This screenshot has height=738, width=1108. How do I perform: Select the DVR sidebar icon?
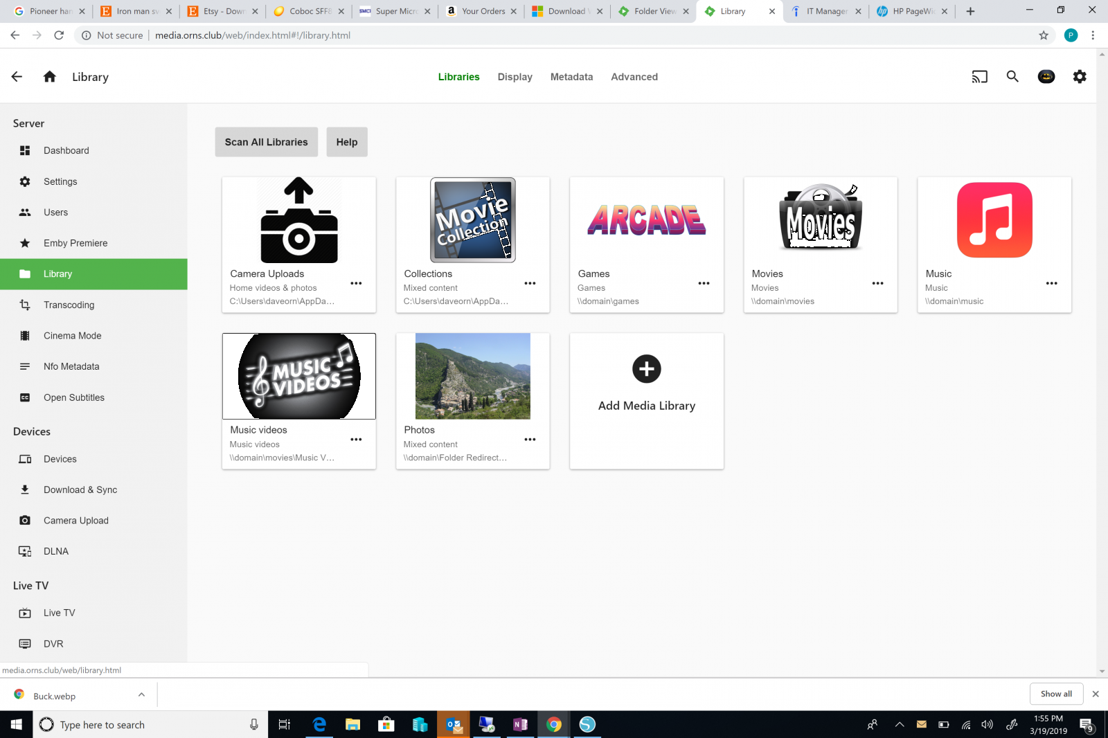[x=26, y=643]
